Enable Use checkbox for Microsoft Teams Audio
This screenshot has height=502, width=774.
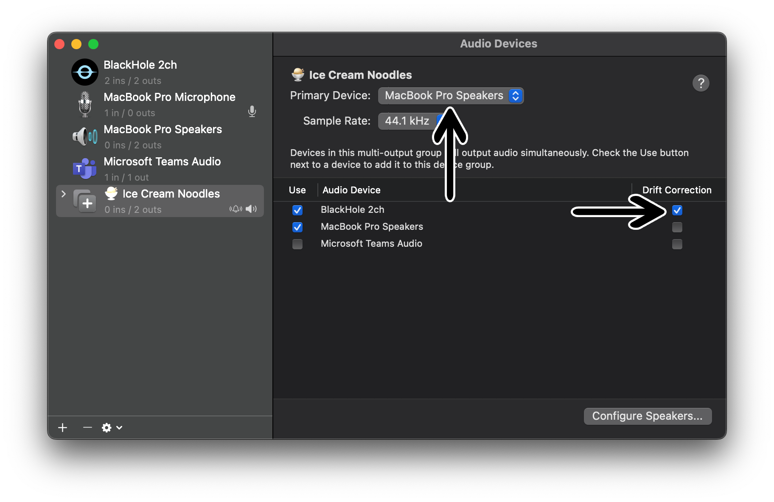(x=297, y=244)
